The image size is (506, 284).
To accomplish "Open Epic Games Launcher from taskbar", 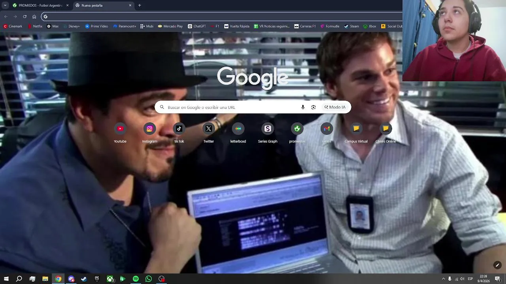I will point(97,279).
